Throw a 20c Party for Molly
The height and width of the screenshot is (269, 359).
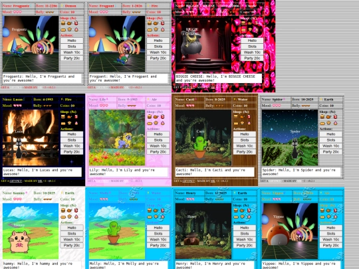(x=158, y=246)
